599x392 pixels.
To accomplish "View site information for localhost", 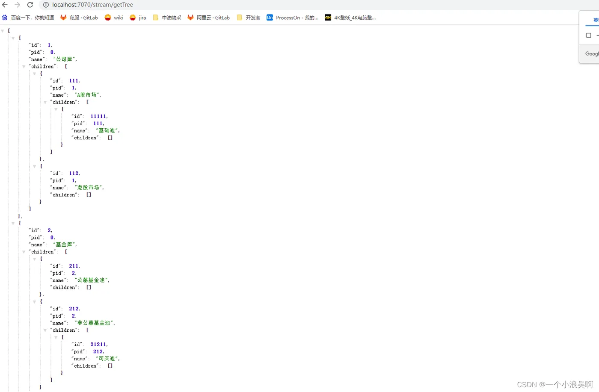I will pyautogui.click(x=46, y=5).
